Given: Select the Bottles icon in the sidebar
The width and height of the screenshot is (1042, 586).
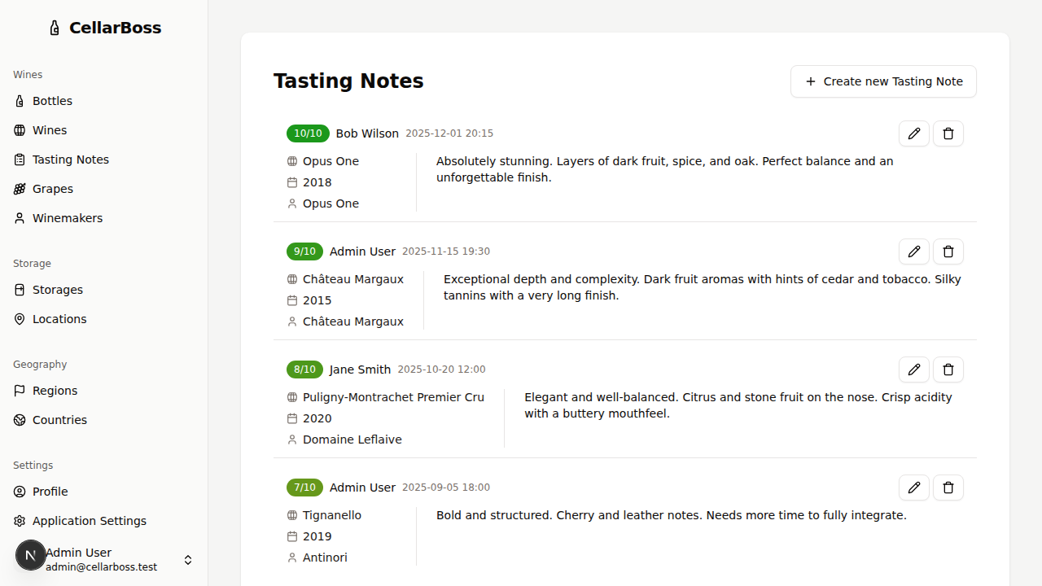Looking at the screenshot, I should click(x=19, y=101).
